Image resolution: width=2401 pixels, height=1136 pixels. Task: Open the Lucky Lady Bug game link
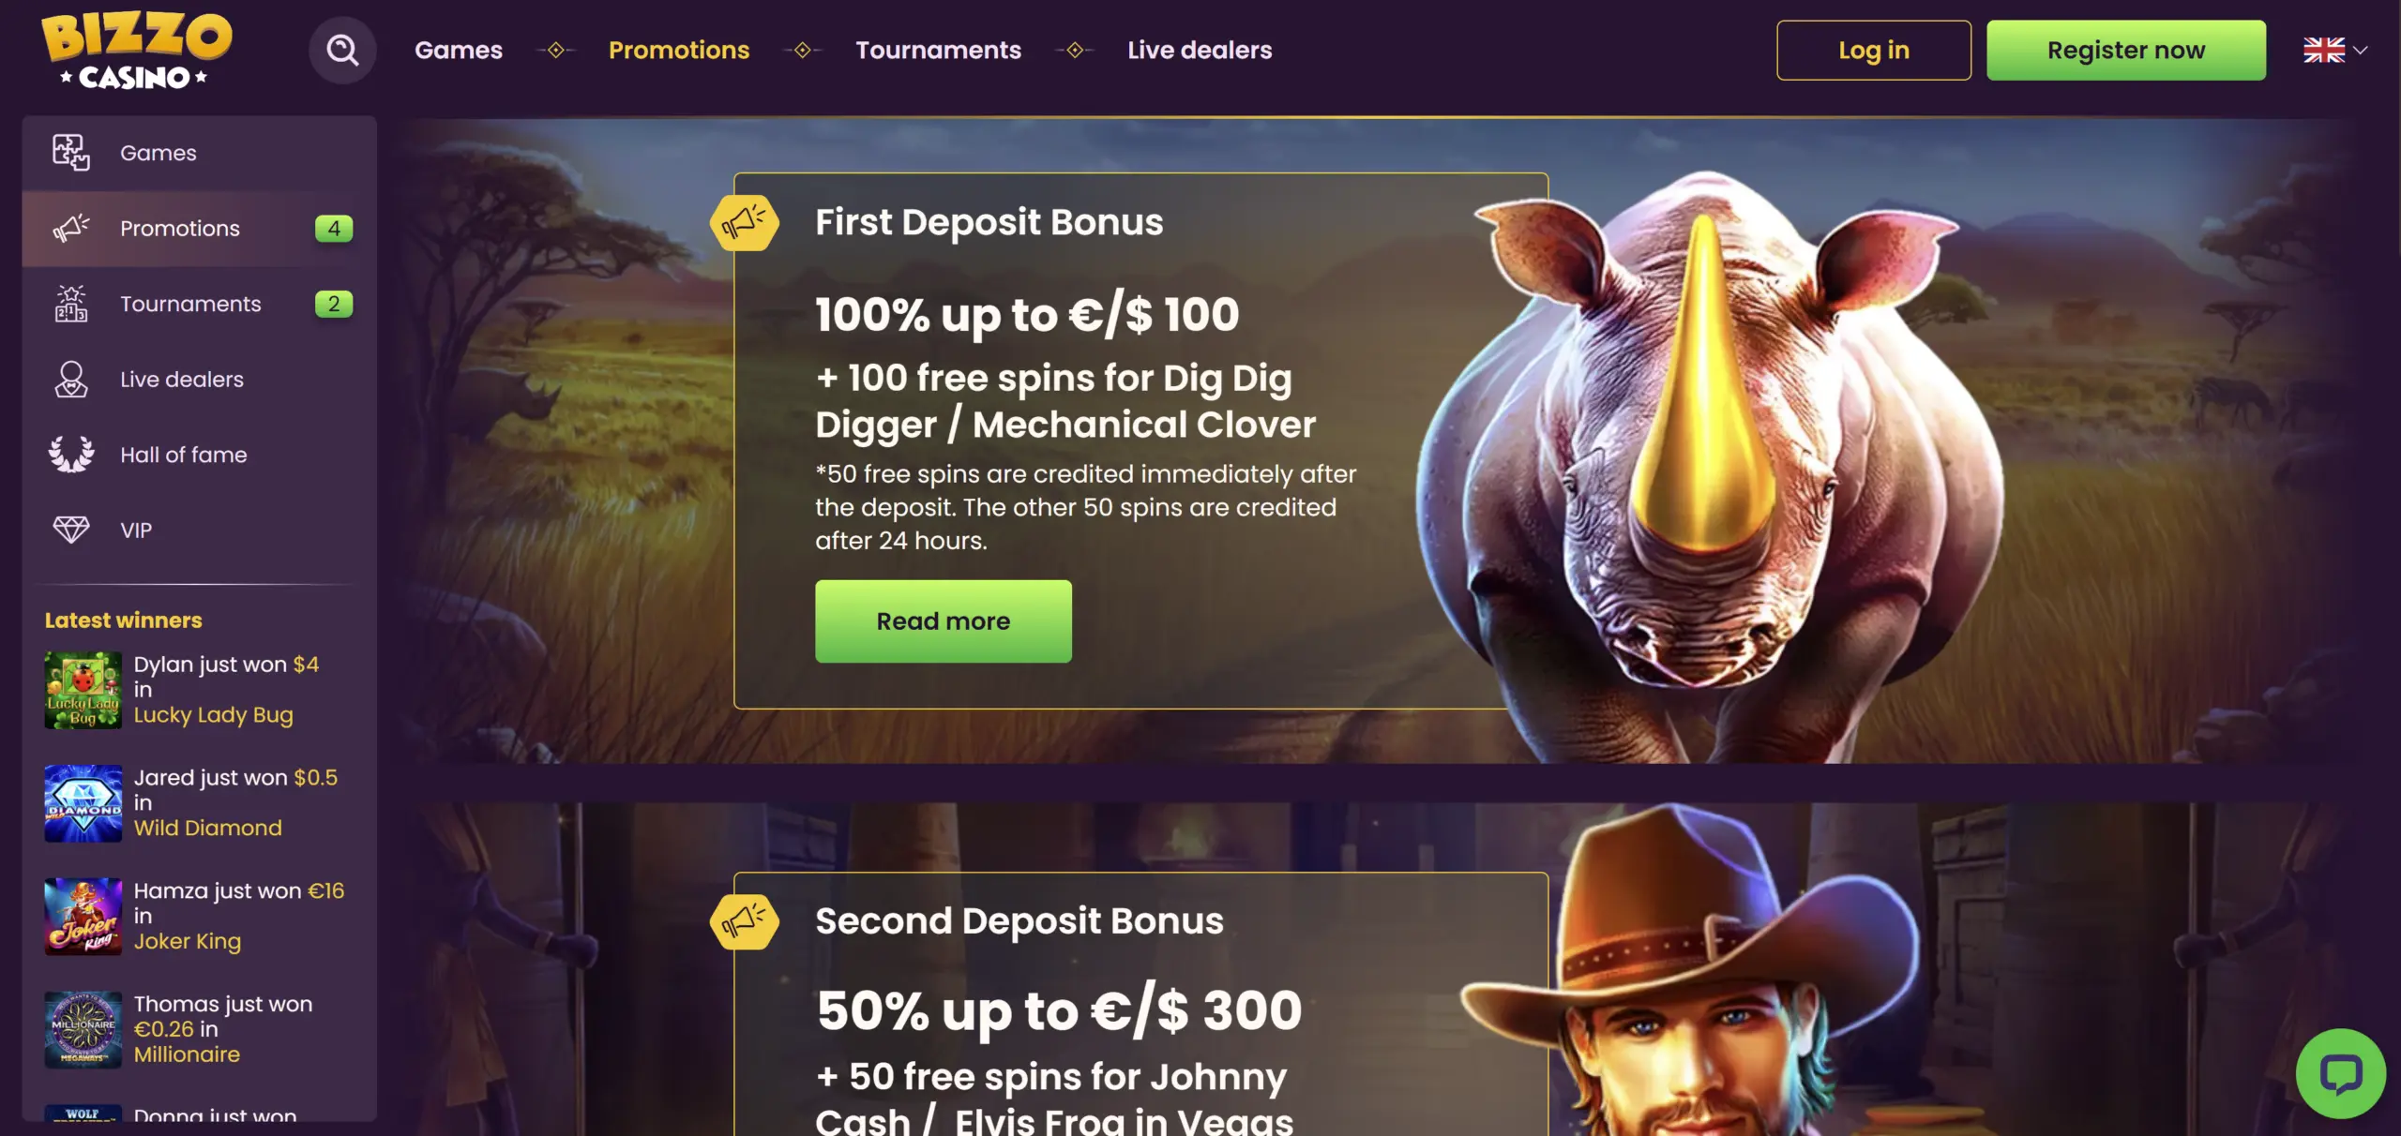click(214, 715)
